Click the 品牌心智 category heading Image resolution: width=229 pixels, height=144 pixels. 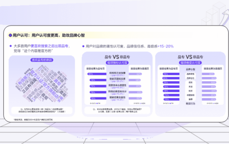(190, 69)
